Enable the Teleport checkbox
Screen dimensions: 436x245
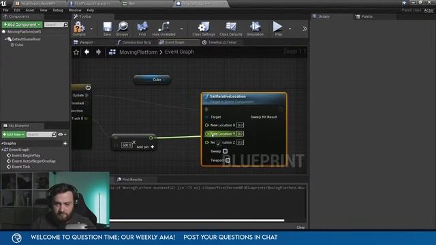point(228,161)
